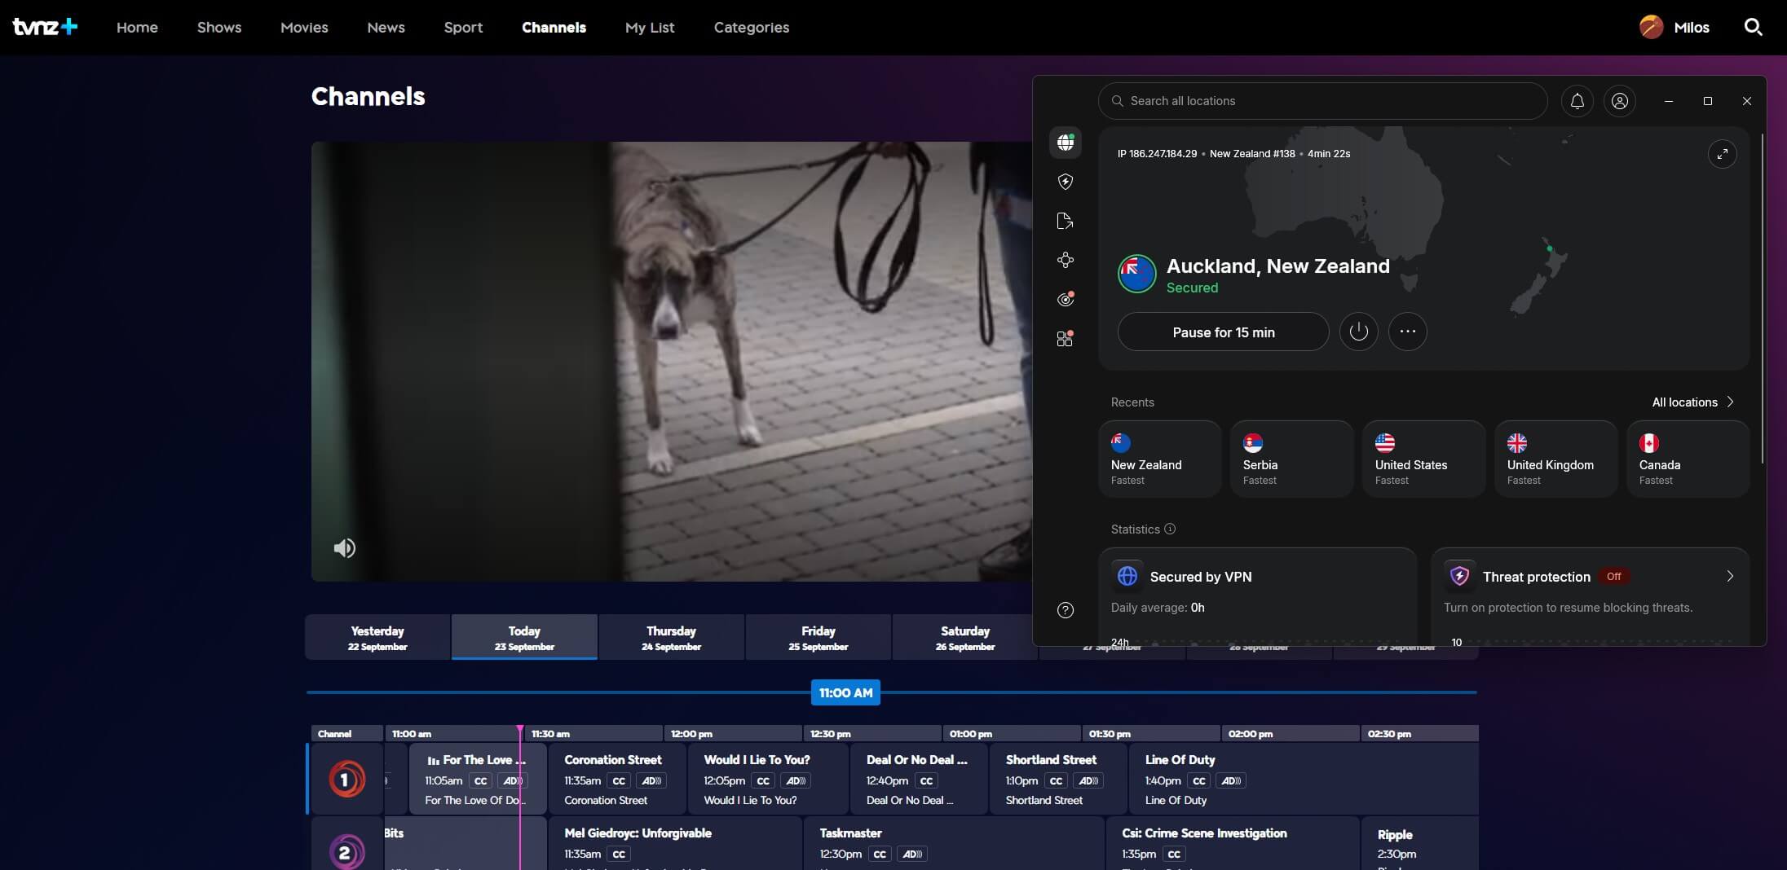This screenshot has height=870, width=1787.
Task: Connect to recent Canada location
Action: coord(1688,459)
